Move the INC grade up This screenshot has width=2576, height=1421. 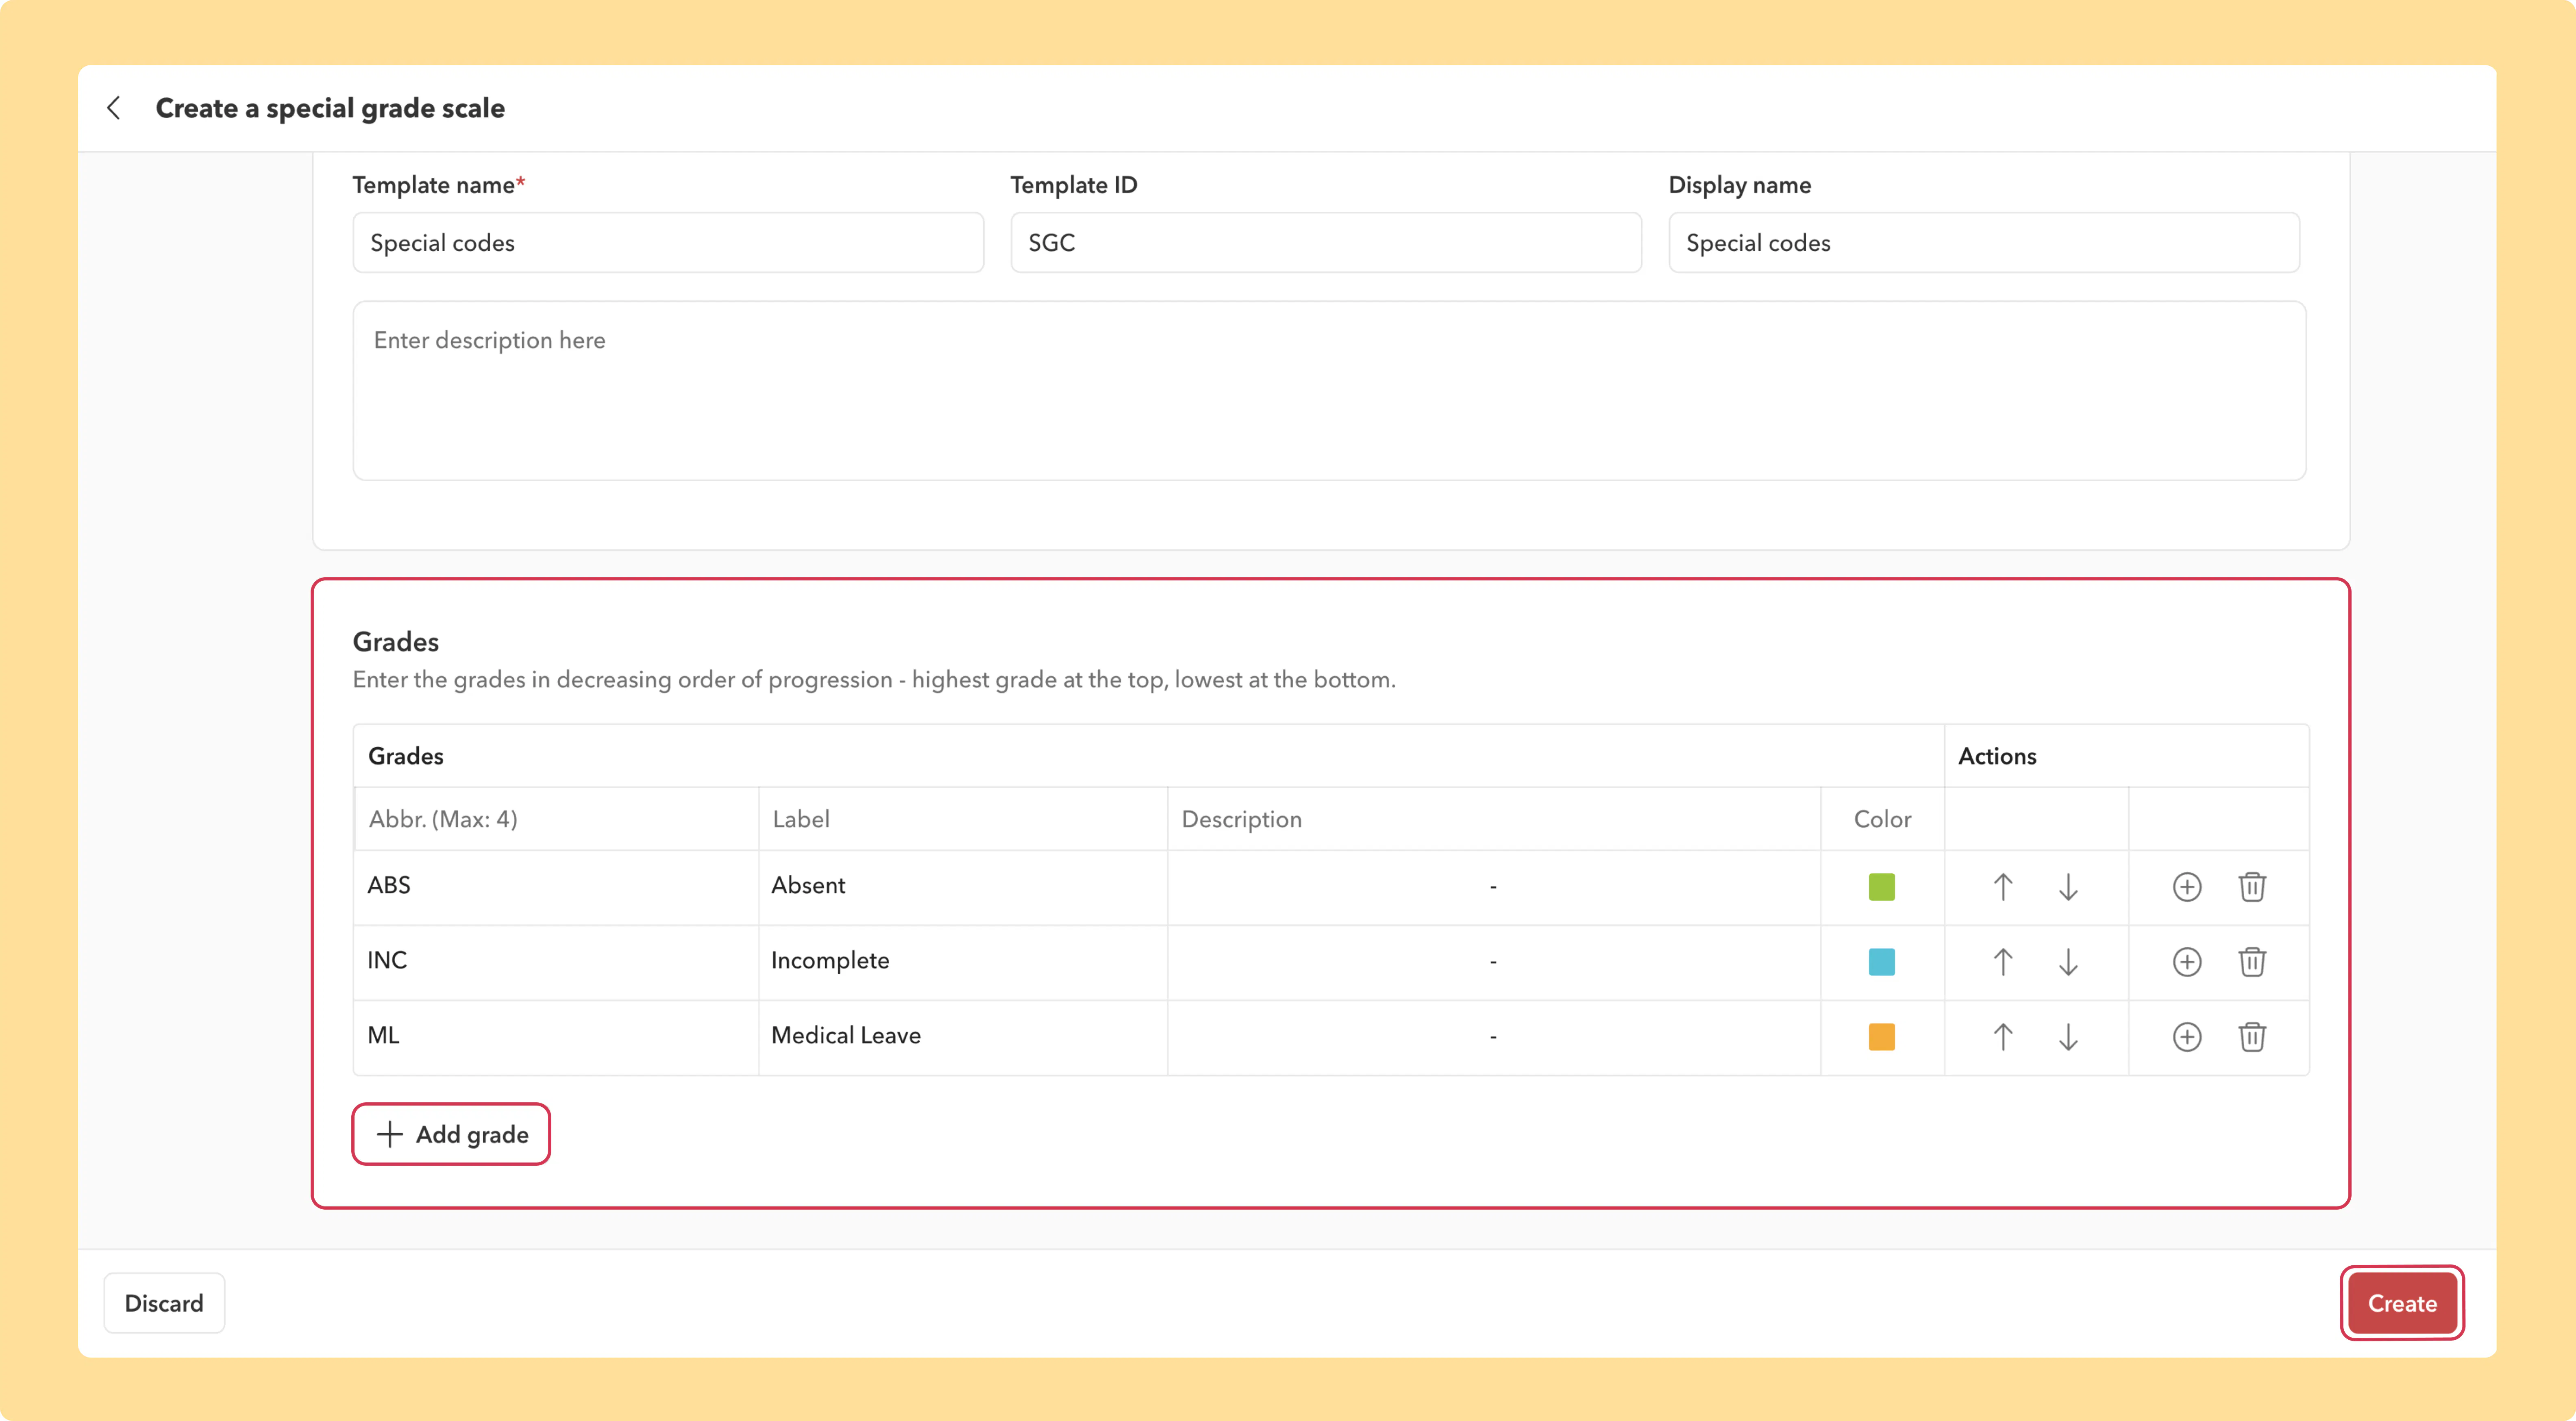pos(2003,962)
